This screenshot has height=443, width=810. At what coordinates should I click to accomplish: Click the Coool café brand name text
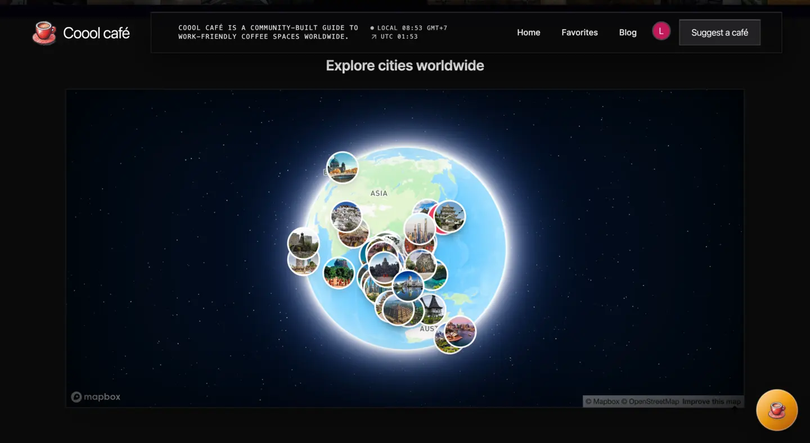[96, 33]
